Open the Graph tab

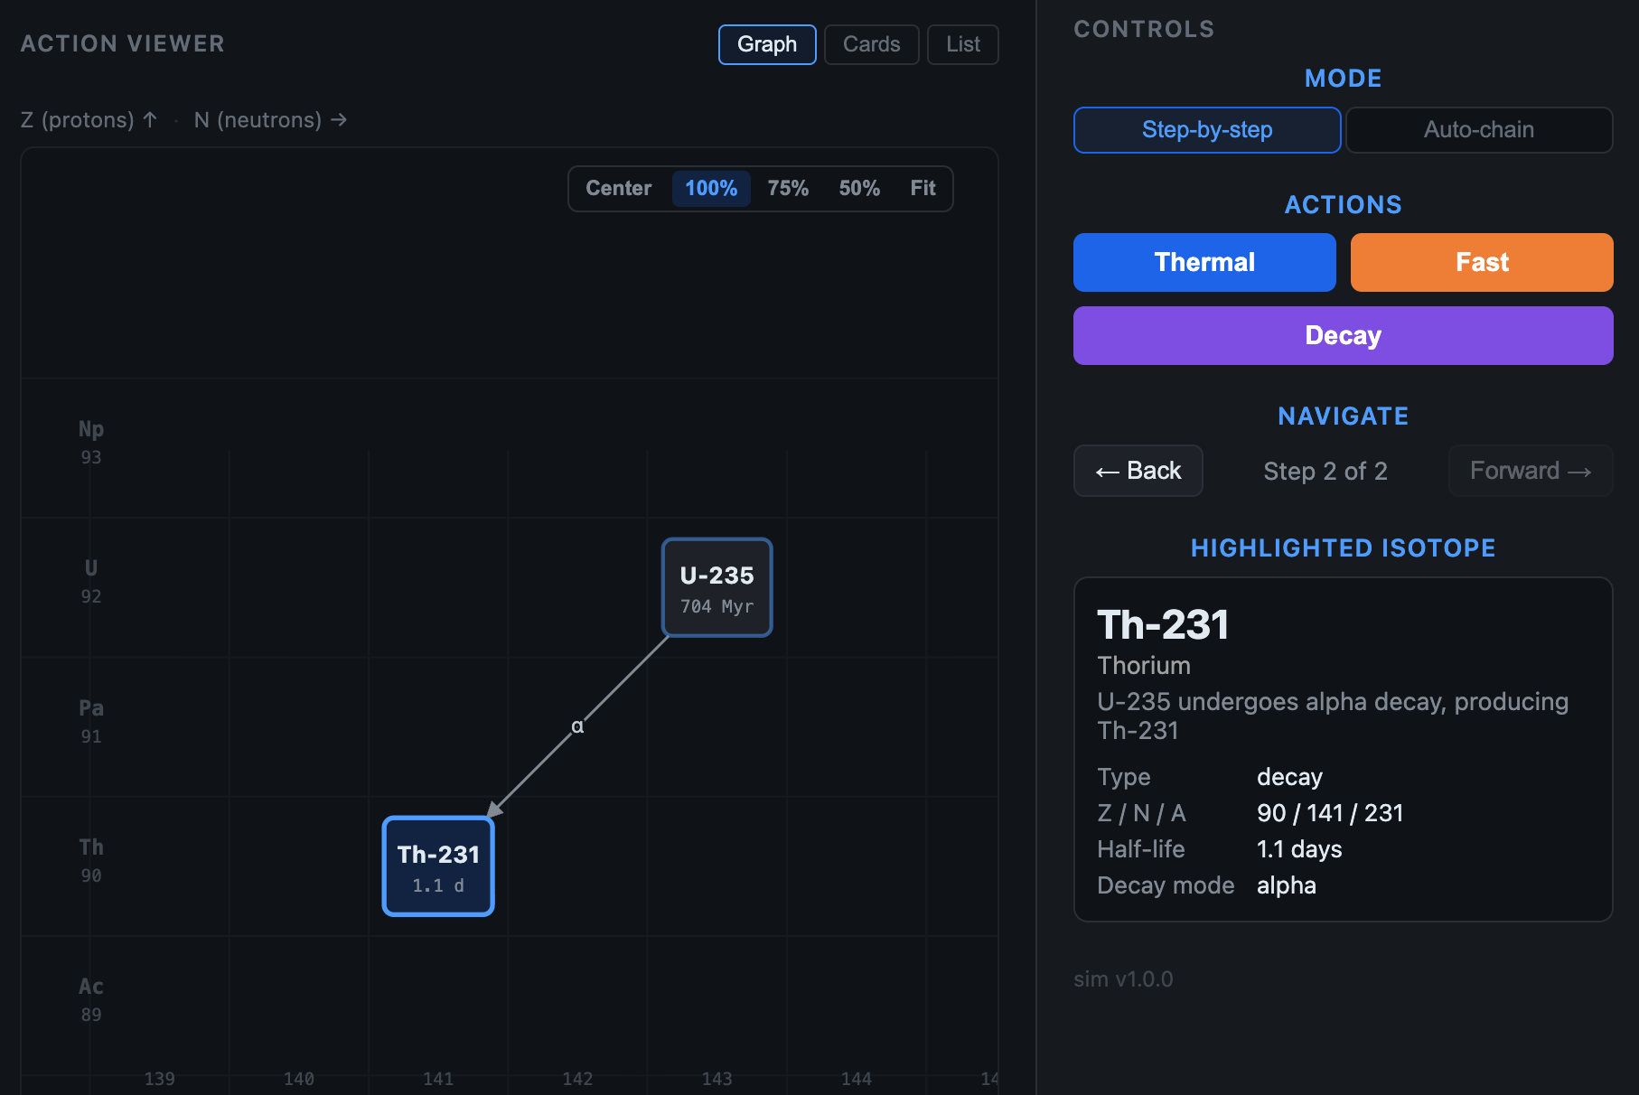pyautogui.click(x=767, y=44)
